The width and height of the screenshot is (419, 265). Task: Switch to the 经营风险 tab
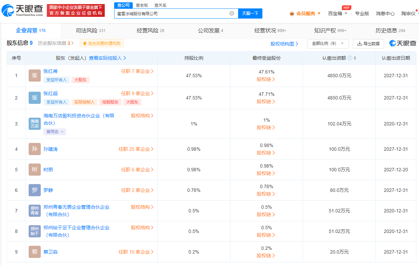[x=151, y=30]
